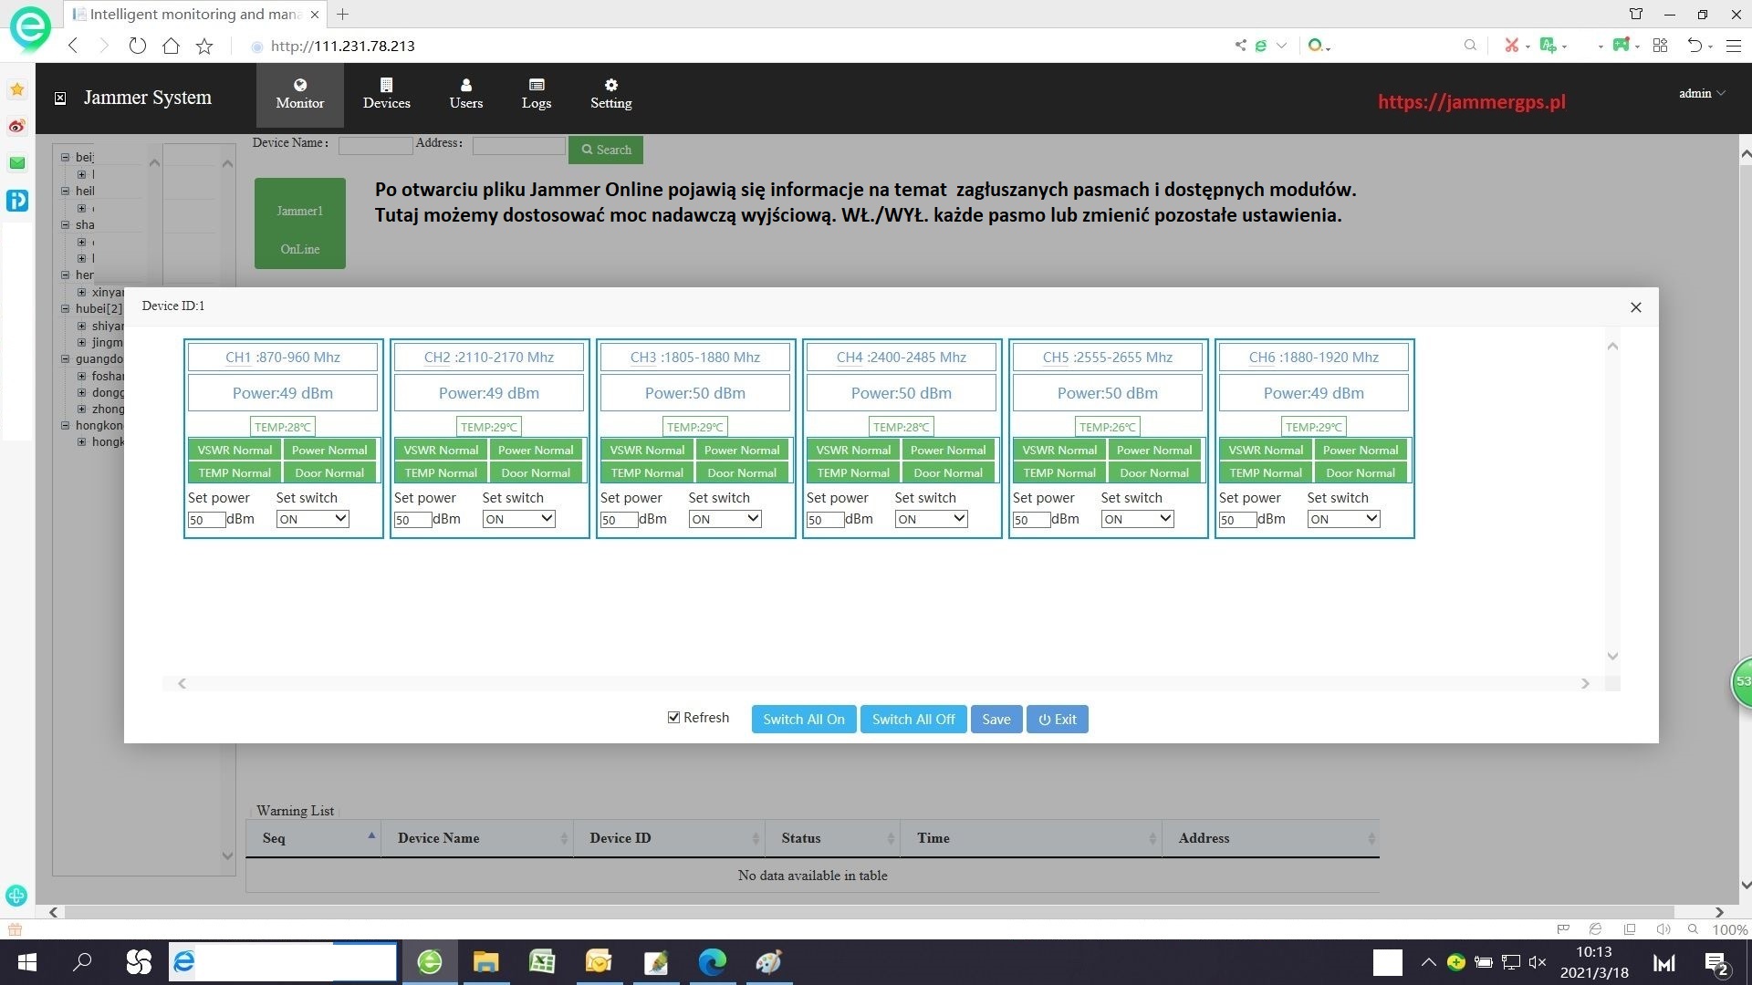
Task: Open Excel from the taskbar
Action: click(x=542, y=961)
